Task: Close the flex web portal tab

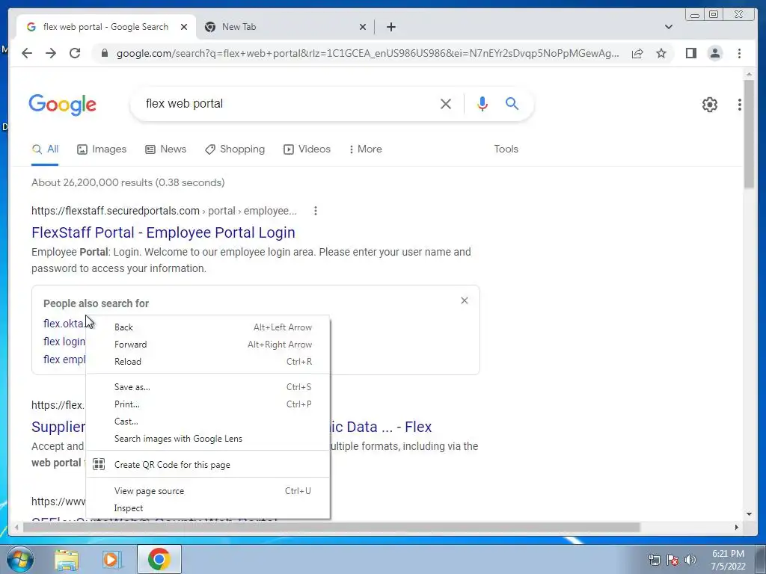Action: point(184,27)
